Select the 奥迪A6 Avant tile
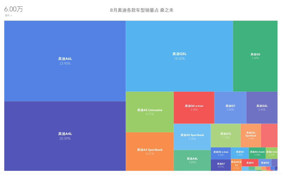The width and height of the screenshot is (282, 175). (257, 153)
